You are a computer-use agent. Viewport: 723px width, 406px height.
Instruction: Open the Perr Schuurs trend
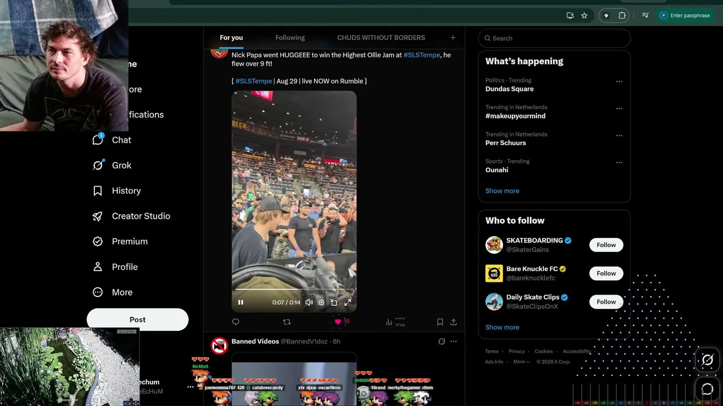click(x=506, y=143)
